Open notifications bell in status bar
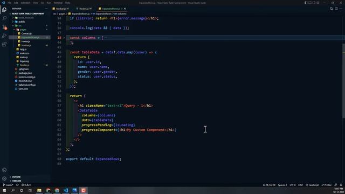Screen dimensions: 345x194 341,185
